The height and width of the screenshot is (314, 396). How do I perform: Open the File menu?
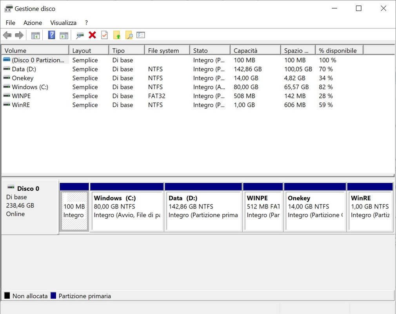pos(10,23)
